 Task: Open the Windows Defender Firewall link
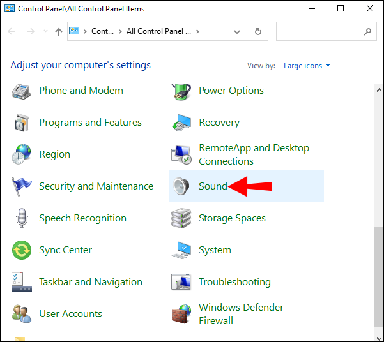[242, 314]
